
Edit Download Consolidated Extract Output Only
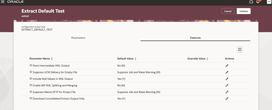[x=227, y=99]
